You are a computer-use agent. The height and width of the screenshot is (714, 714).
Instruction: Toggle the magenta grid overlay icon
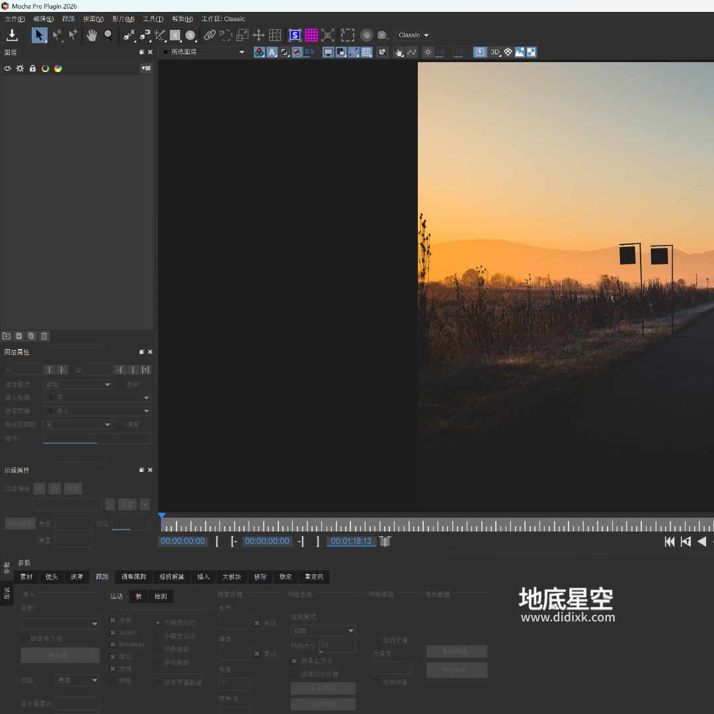tap(311, 35)
